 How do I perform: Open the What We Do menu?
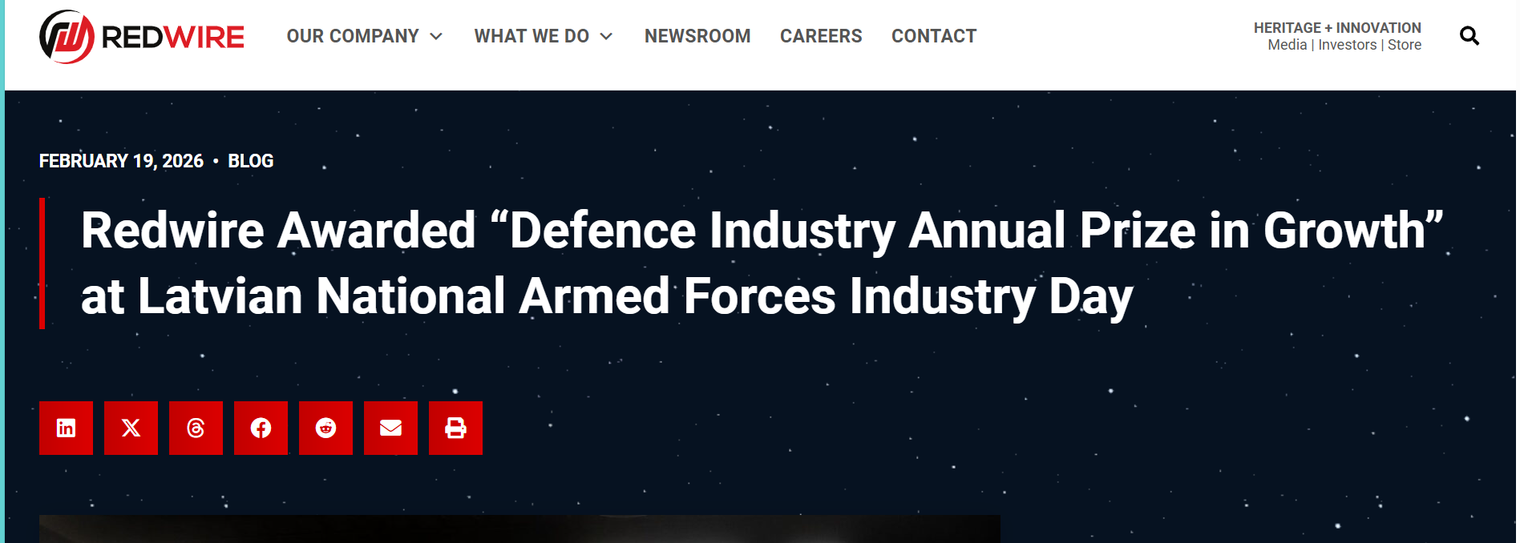click(x=532, y=36)
